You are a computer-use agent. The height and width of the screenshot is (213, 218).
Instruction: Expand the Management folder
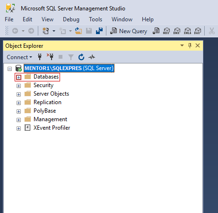click(x=18, y=120)
